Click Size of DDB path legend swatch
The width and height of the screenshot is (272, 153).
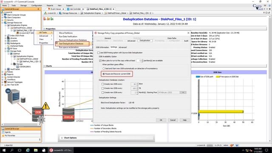(x=198, y=76)
